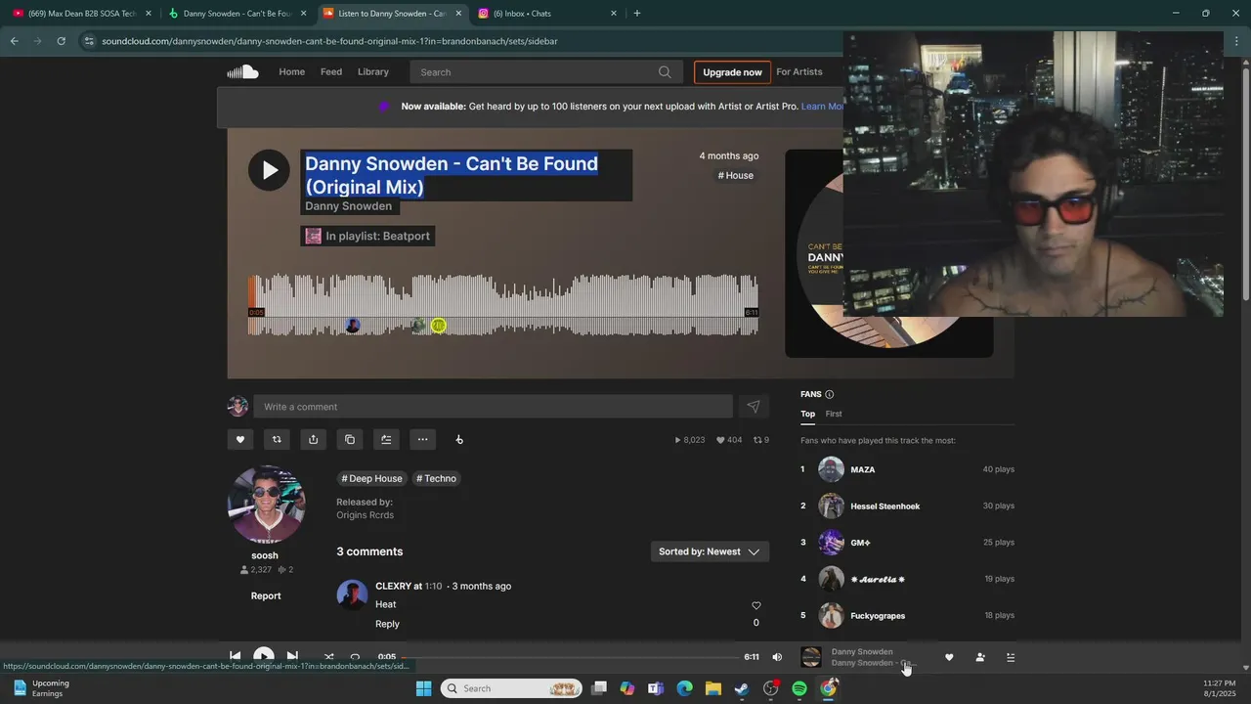Reload the page

pyautogui.click(x=61, y=41)
